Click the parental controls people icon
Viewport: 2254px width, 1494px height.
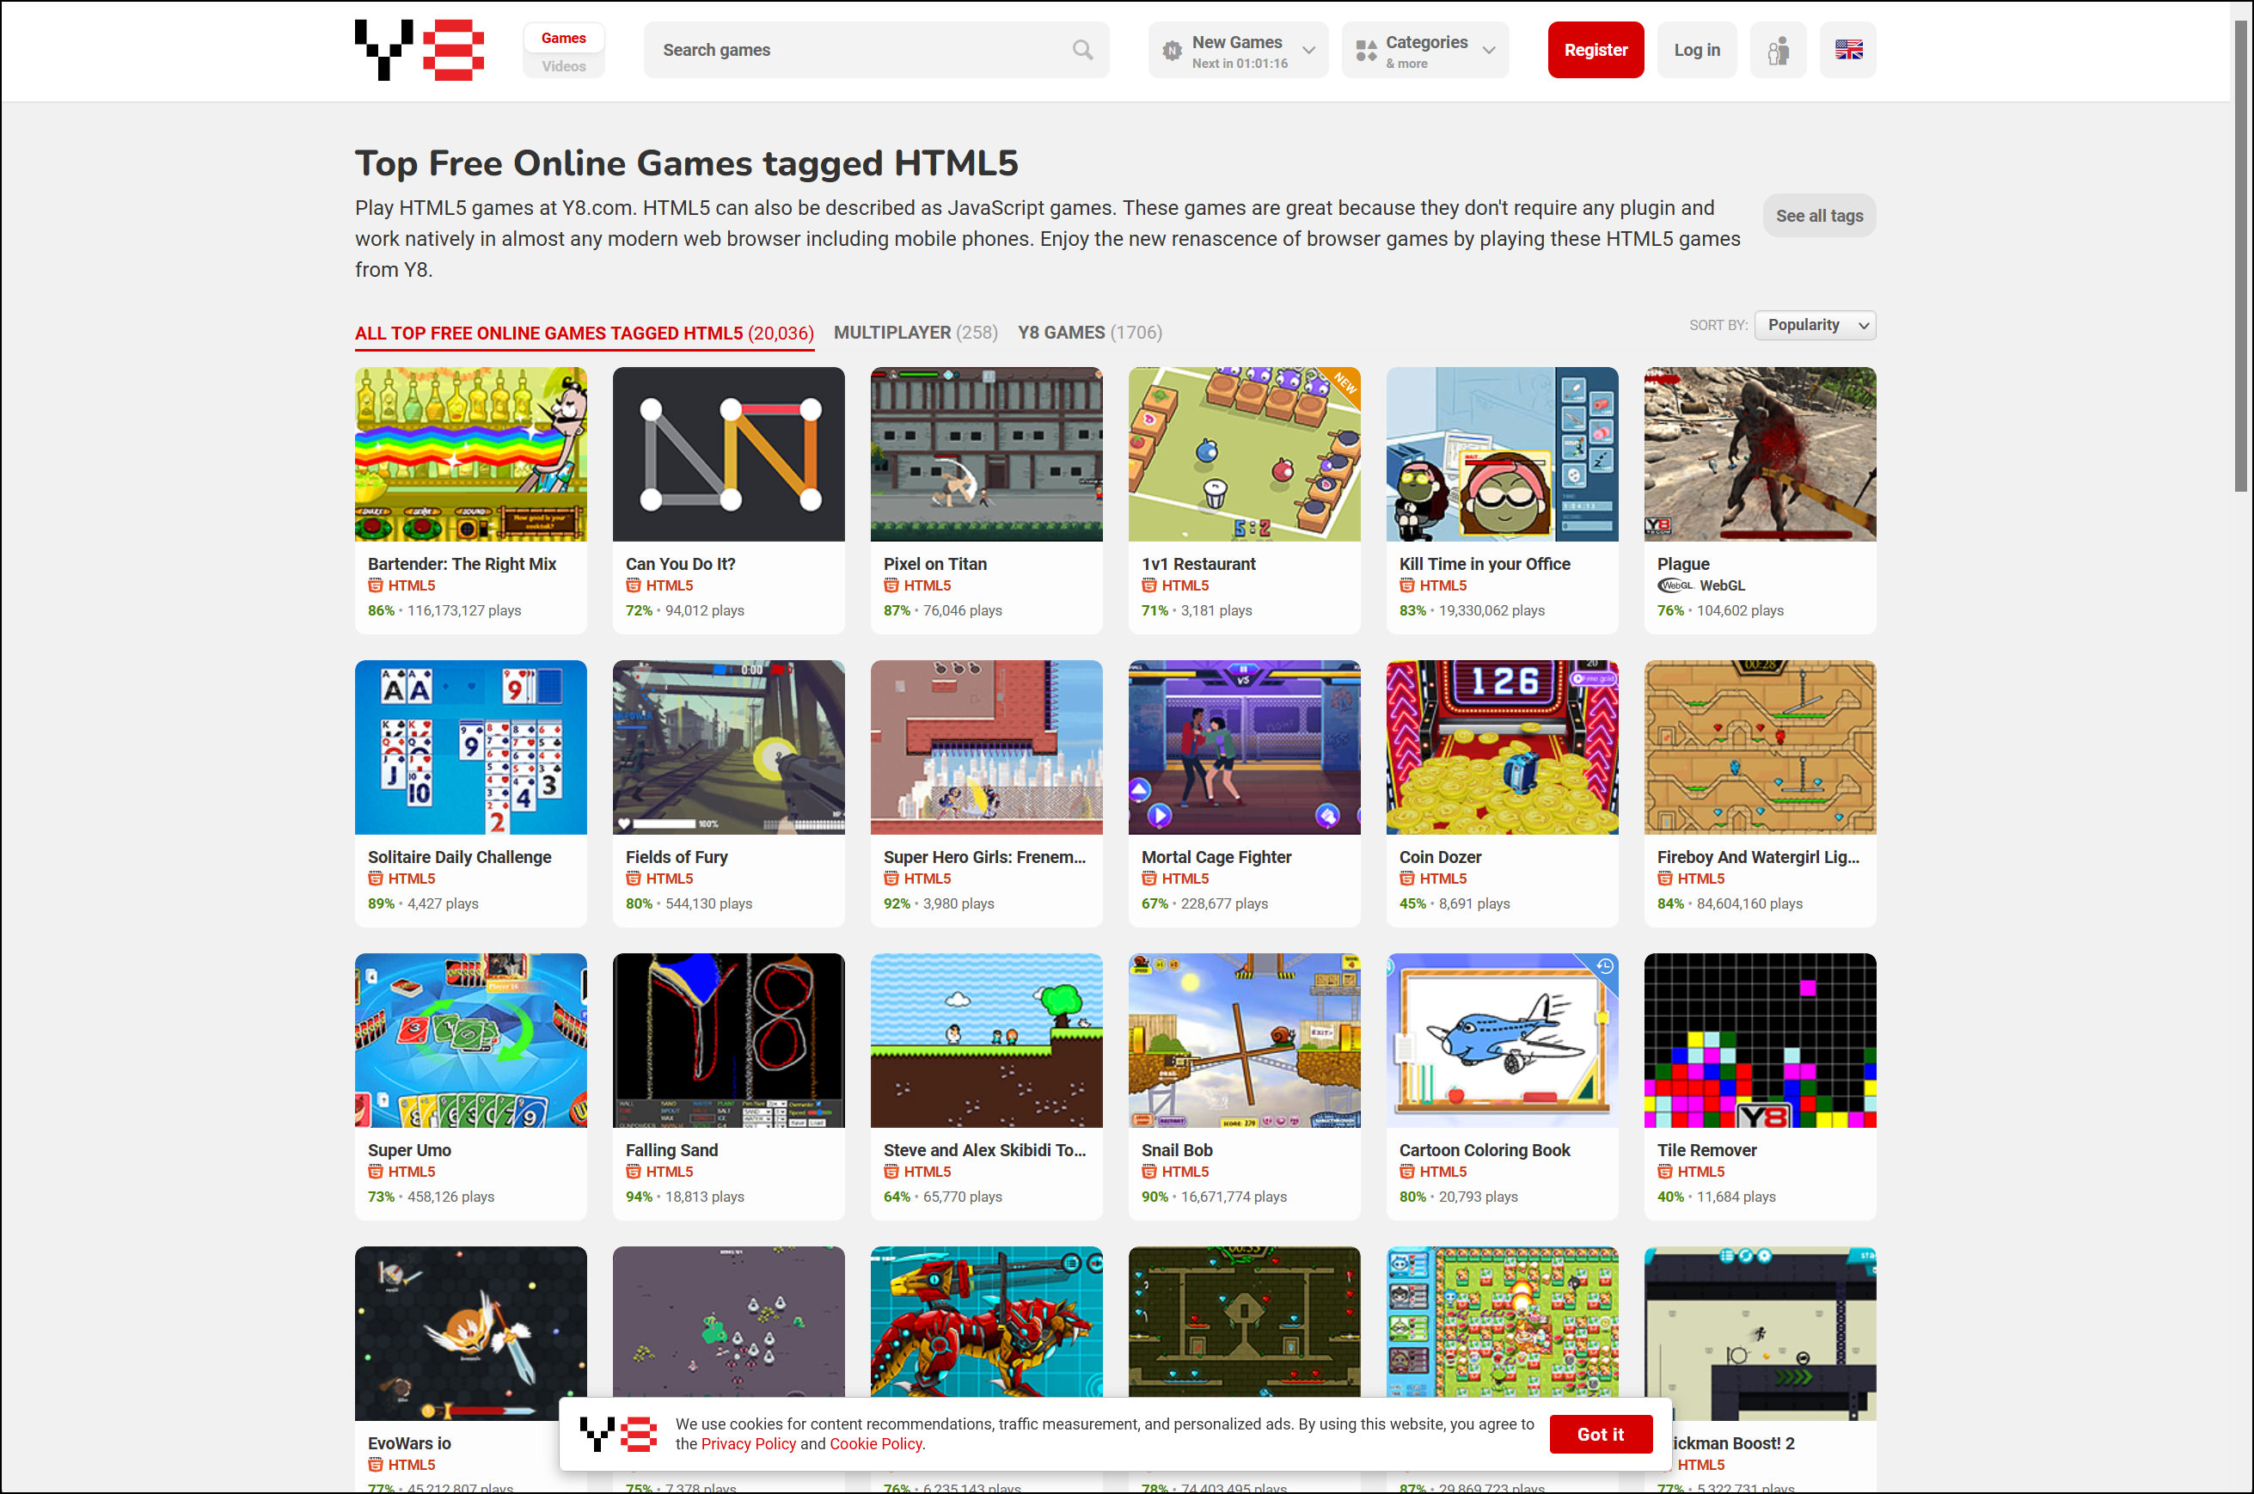(x=1778, y=50)
